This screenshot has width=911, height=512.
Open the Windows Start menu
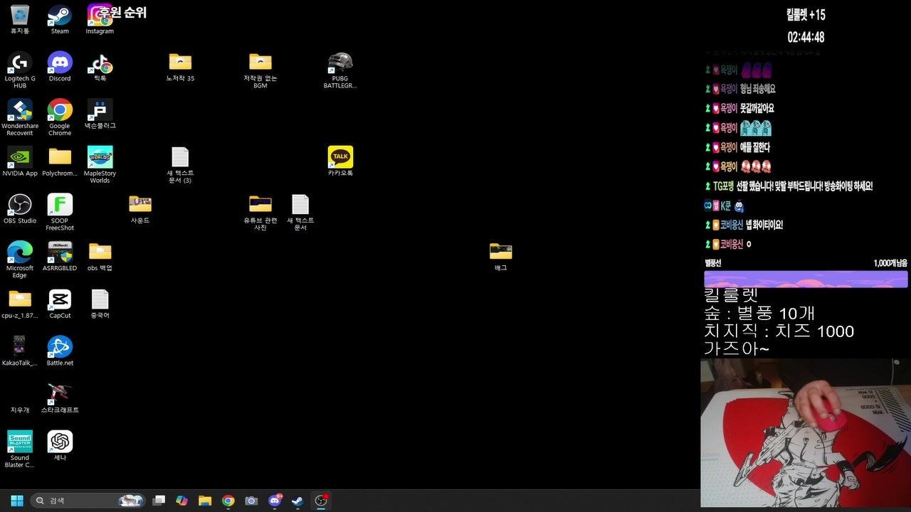point(17,501)
